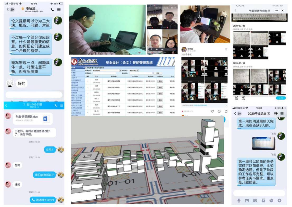Click the 查询 search button
The image size is (292, 207).
[158, 73]
